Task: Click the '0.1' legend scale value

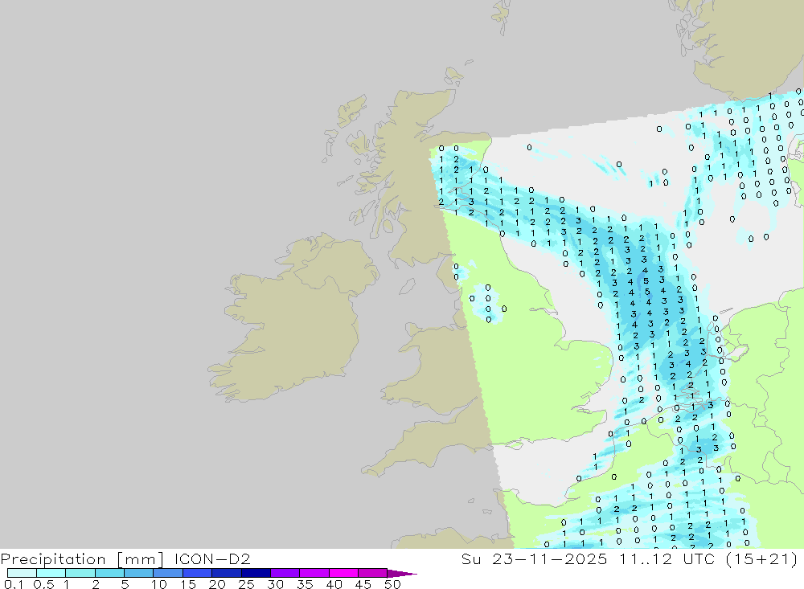Action: tap(14, 584)
